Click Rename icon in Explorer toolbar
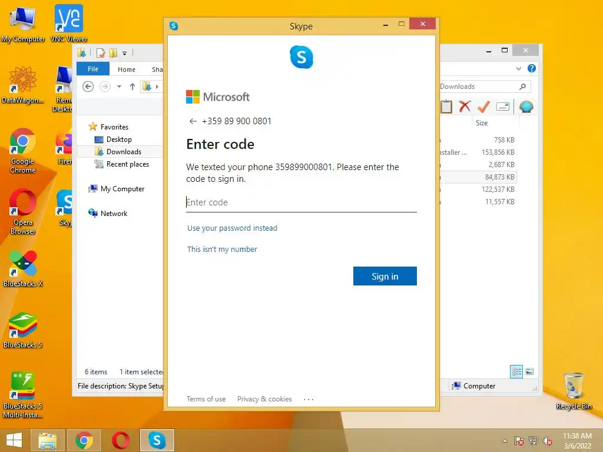Image resolution: width=603 pixels, height=452 pixels. (x=503, y=107)
